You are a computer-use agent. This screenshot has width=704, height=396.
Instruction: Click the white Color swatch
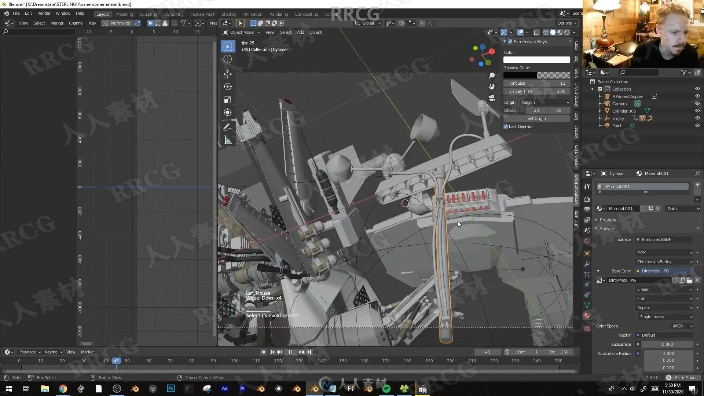pyautogui.click(x=536, y=60)
